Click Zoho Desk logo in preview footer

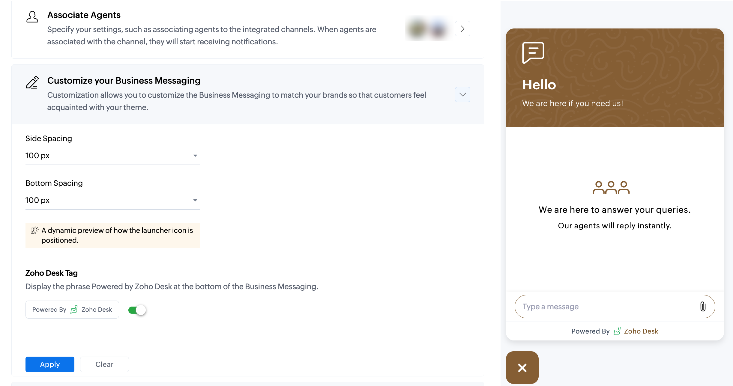(617, 331)
